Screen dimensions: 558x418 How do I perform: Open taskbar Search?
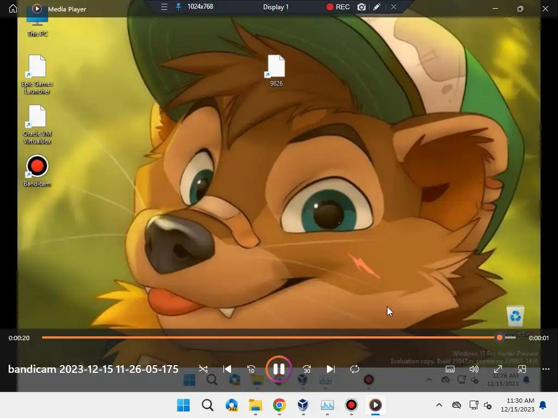(208, 405)
